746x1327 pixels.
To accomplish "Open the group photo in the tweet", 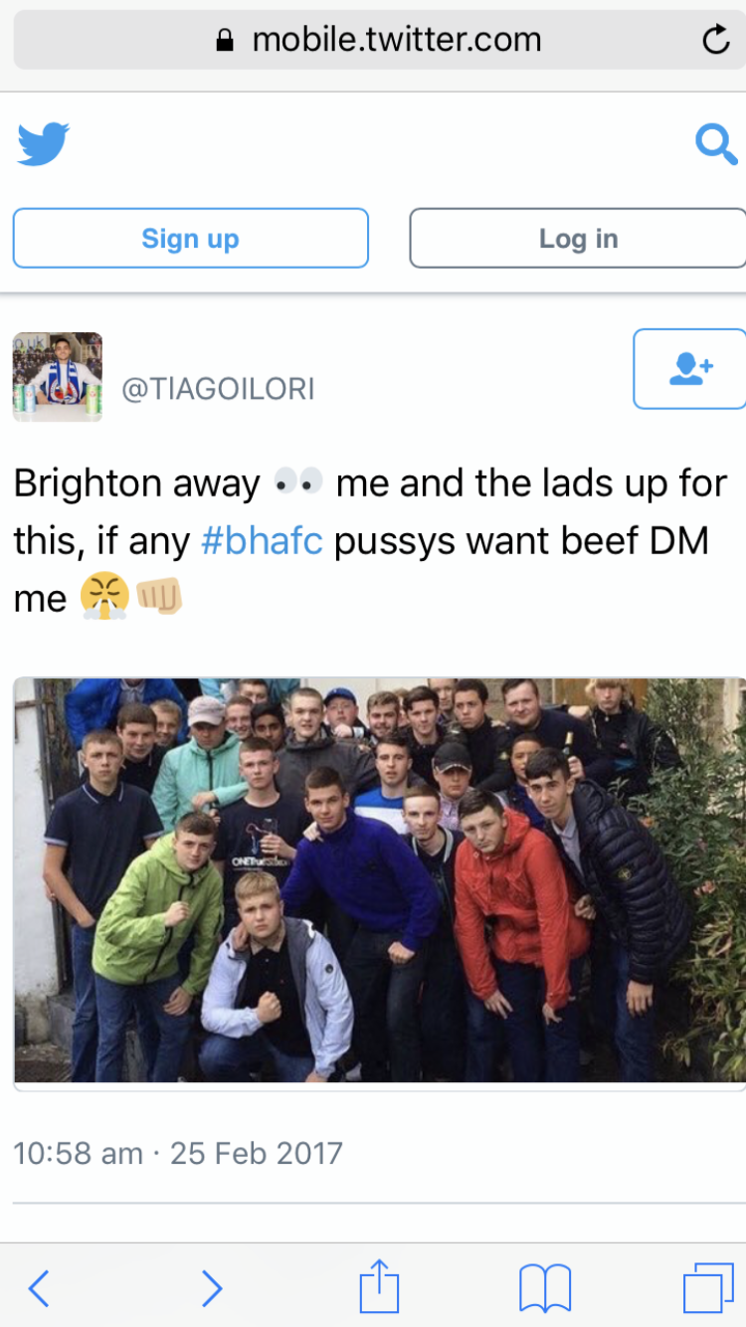I will [x=379, y=880].
